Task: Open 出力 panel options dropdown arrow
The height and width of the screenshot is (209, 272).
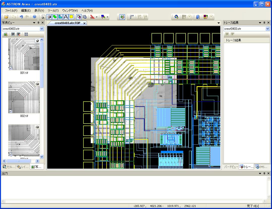Action: click(260, 173)
